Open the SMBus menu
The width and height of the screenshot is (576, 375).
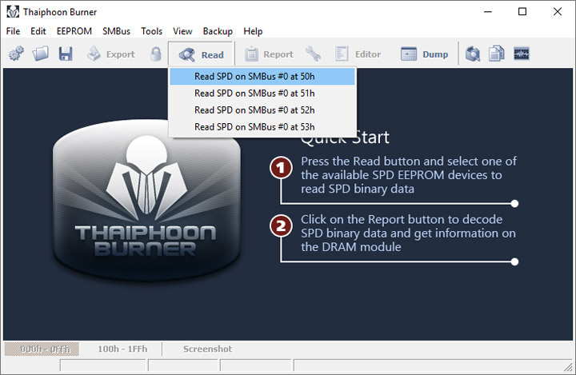[x=116, y=31]
